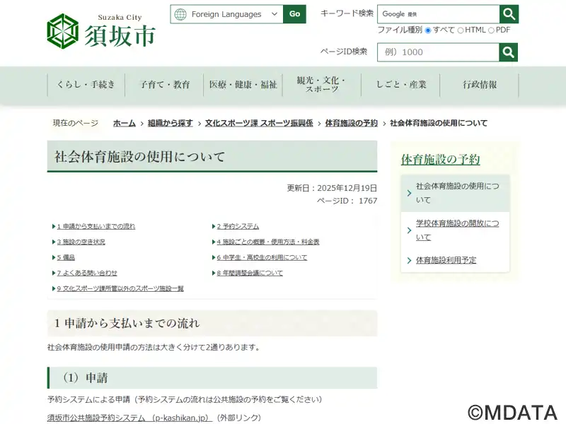The width and height of the screenshot is (566, 424).
Task: Click the page ID input field
Action: 437,52
